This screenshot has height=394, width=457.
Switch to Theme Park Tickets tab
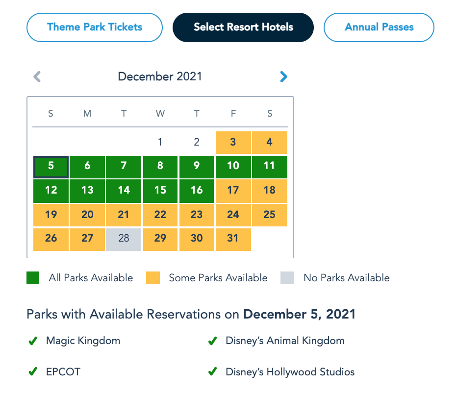click(x=95, y=27)
